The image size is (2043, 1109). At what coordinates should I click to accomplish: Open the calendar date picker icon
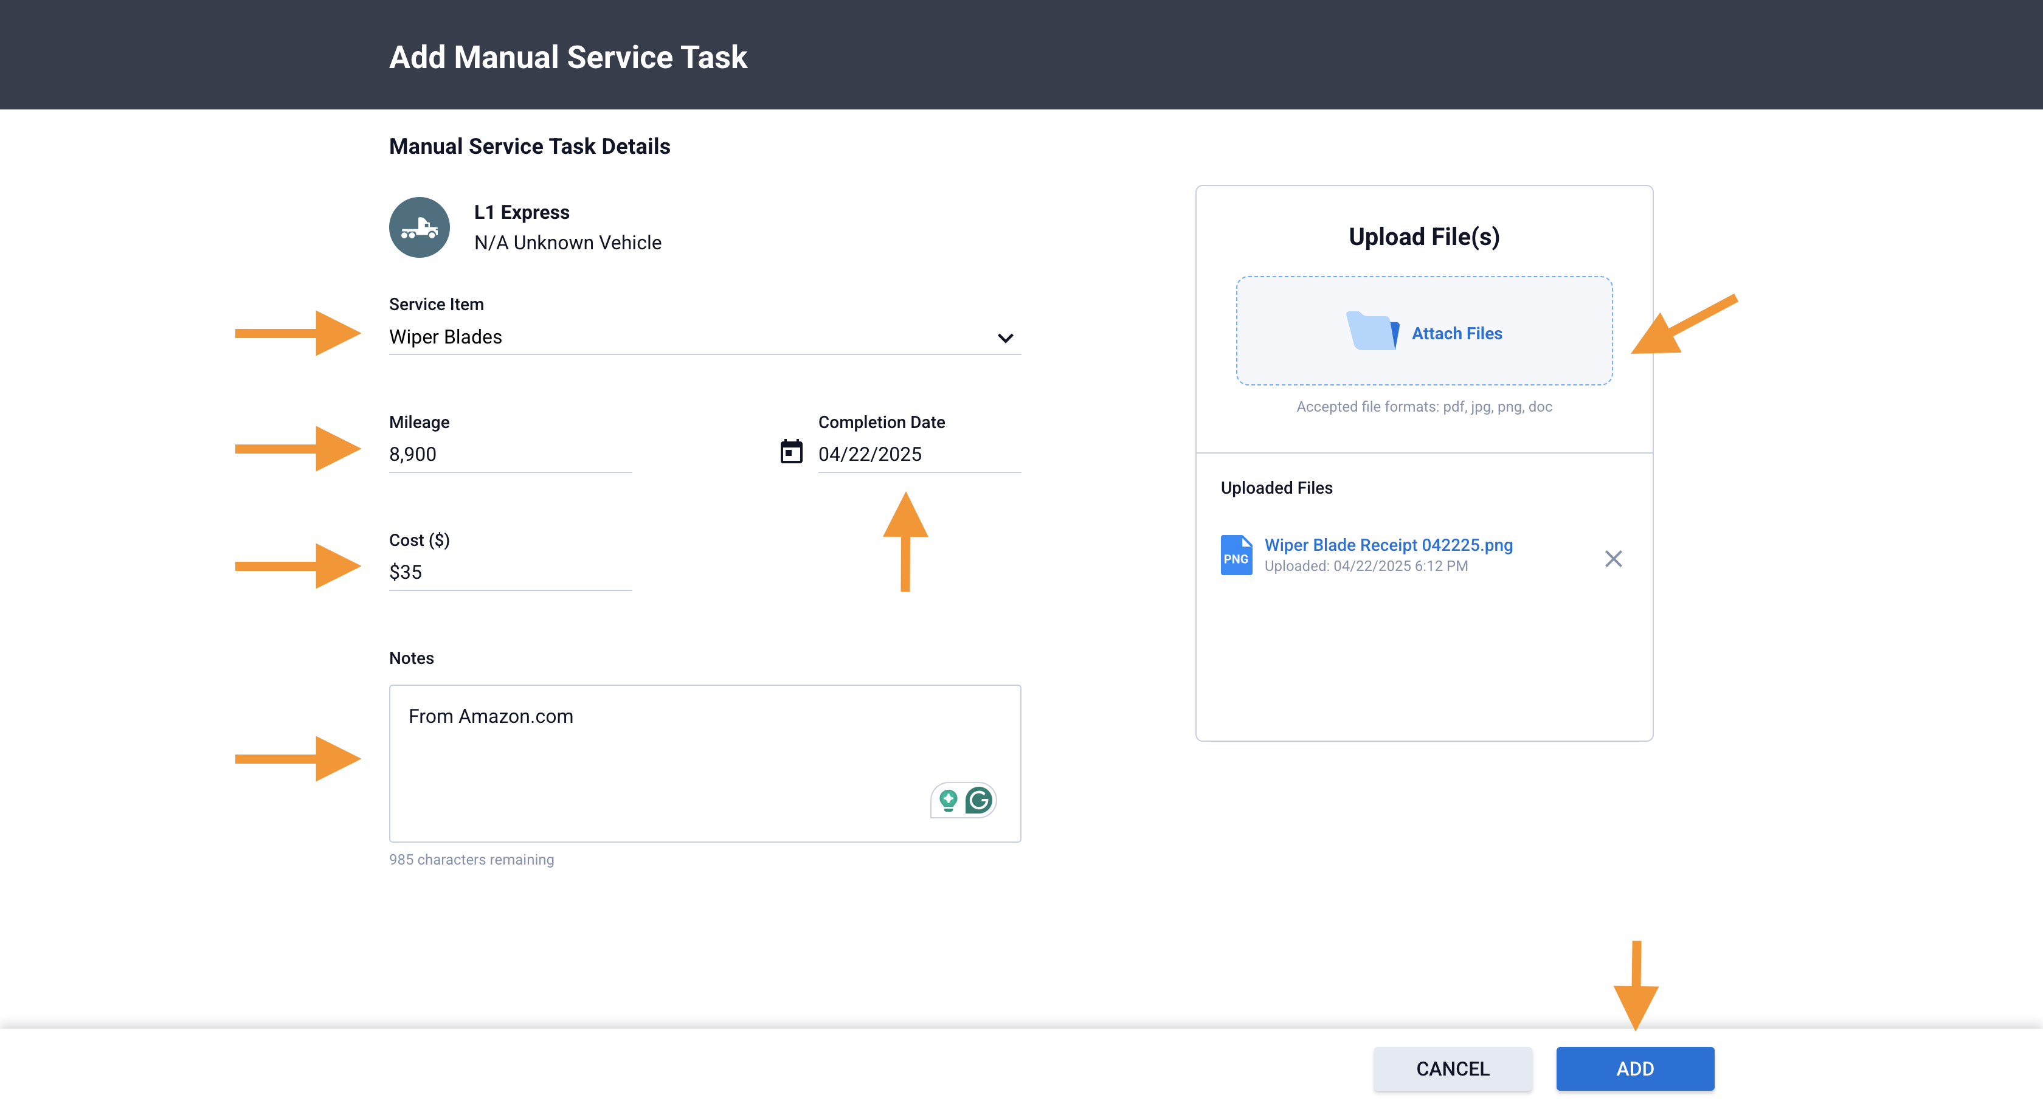[790, 451]
